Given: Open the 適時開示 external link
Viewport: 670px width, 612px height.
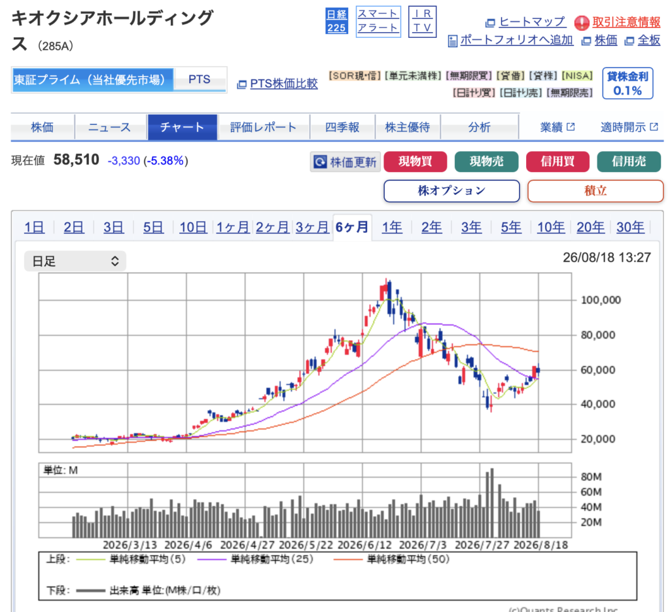Looking at the screenshot, I should point(629,127).
